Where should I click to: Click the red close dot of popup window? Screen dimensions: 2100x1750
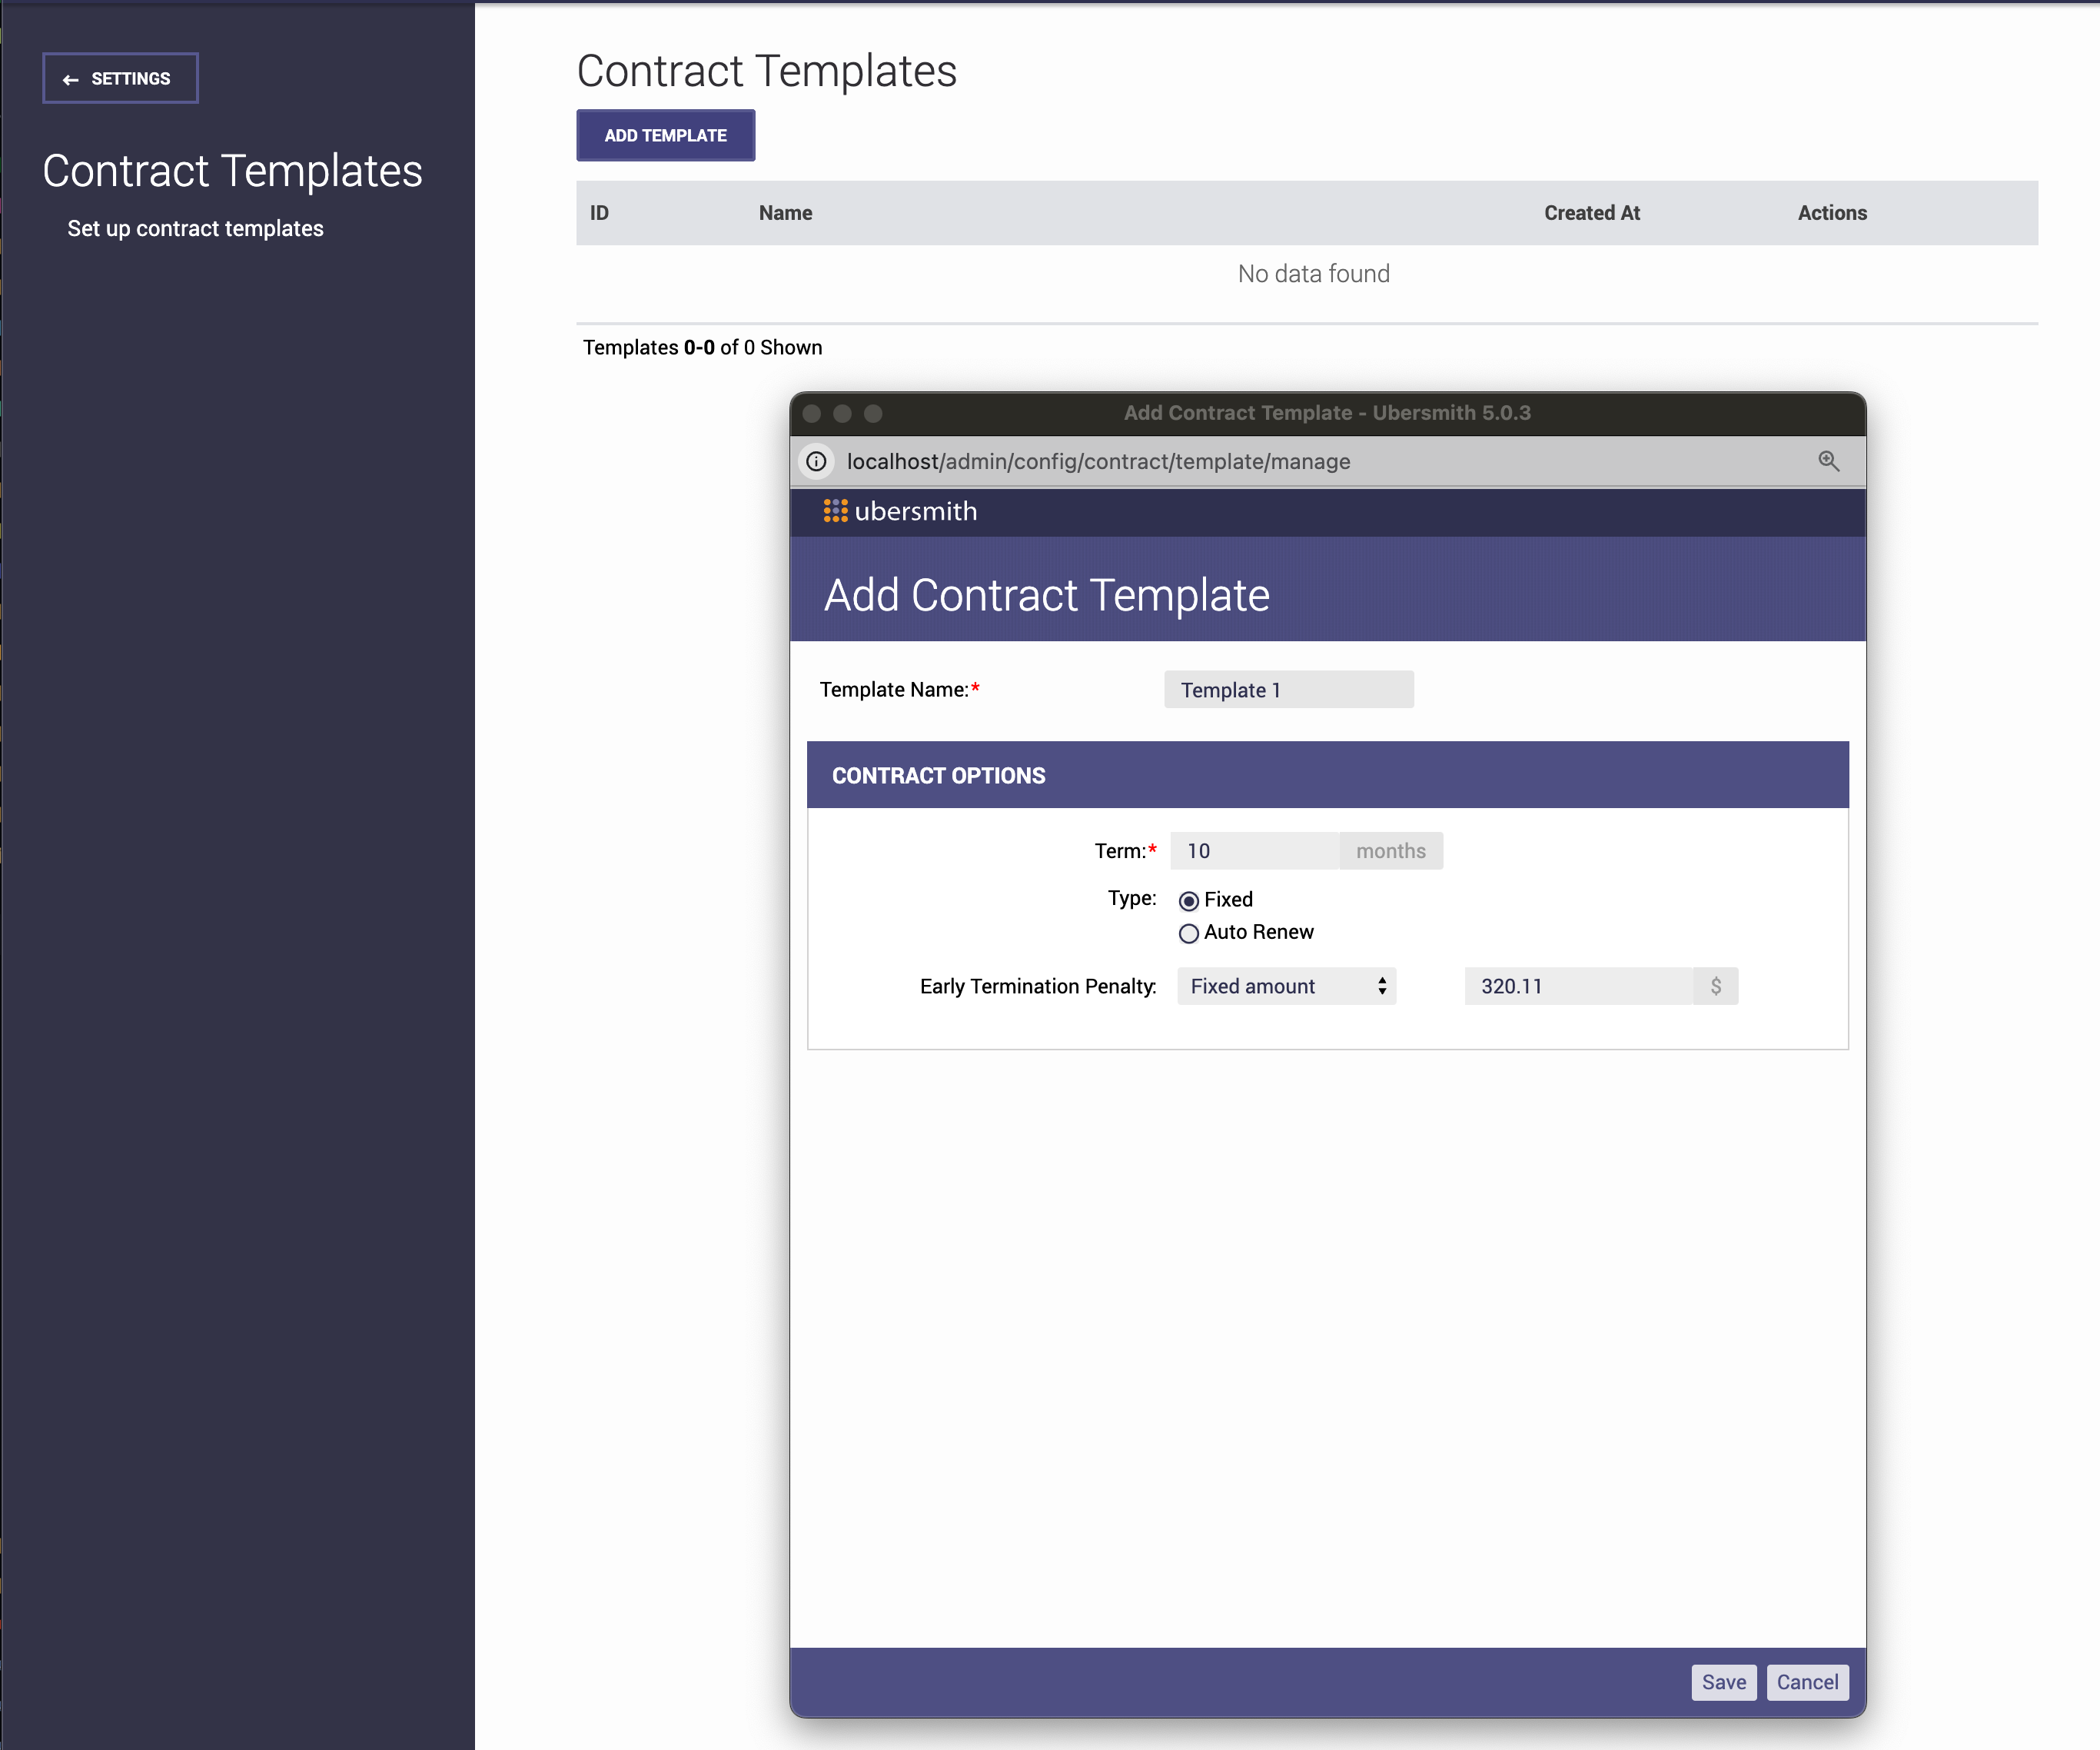click(812, 413)
